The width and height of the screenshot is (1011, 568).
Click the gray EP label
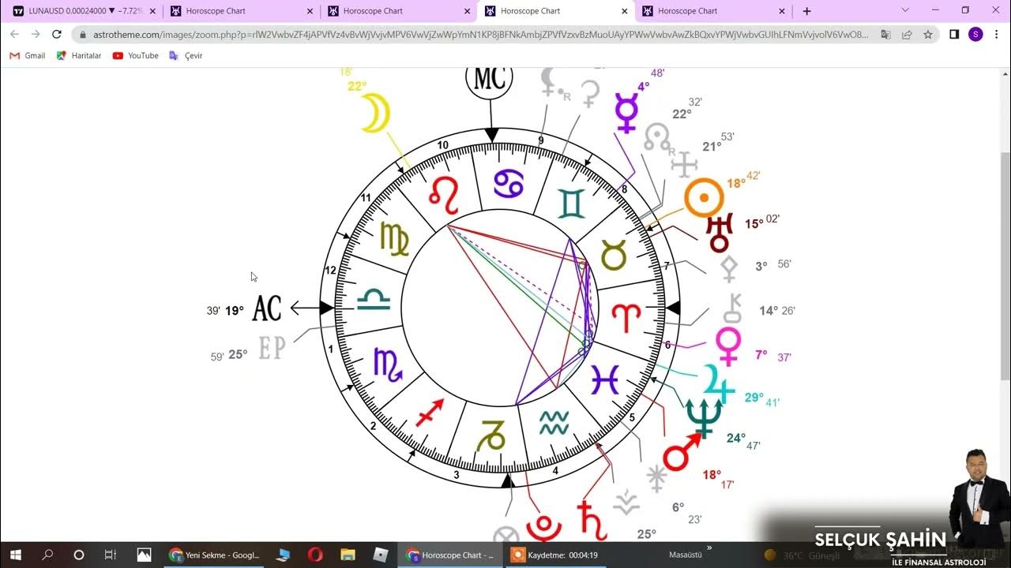click(271, 348)
